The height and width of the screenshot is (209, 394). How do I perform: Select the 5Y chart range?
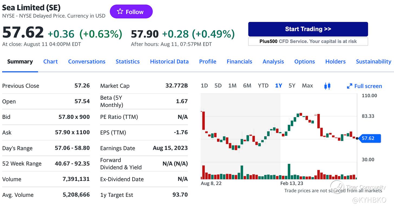292,86
